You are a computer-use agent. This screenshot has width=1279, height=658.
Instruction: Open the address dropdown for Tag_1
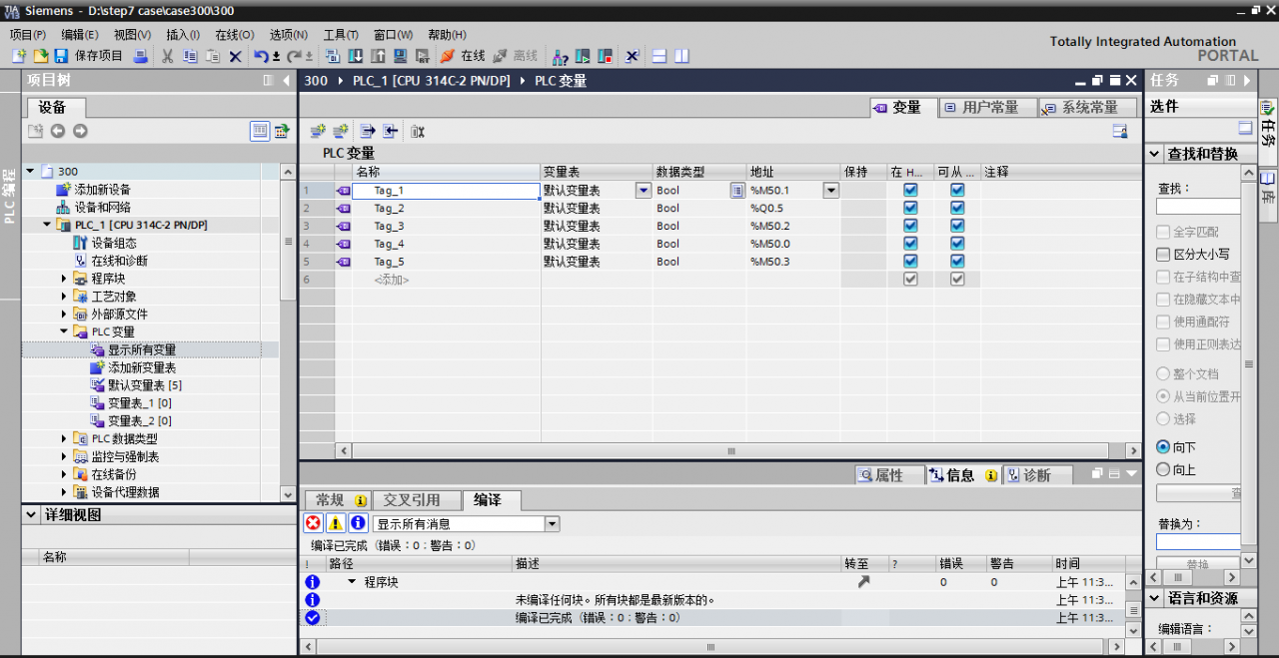click(x=830, y=190)
